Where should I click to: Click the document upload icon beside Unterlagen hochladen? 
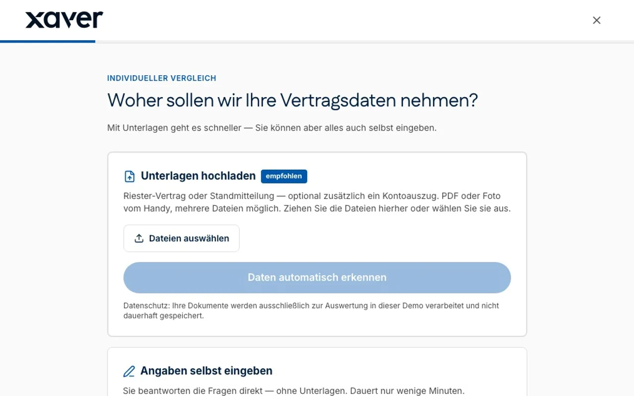pyautogui.click(x=129, y=176)
